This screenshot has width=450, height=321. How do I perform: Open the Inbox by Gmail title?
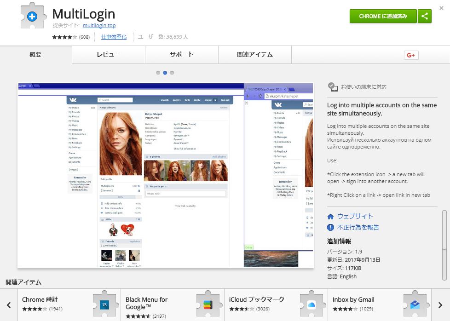(353, 299)
